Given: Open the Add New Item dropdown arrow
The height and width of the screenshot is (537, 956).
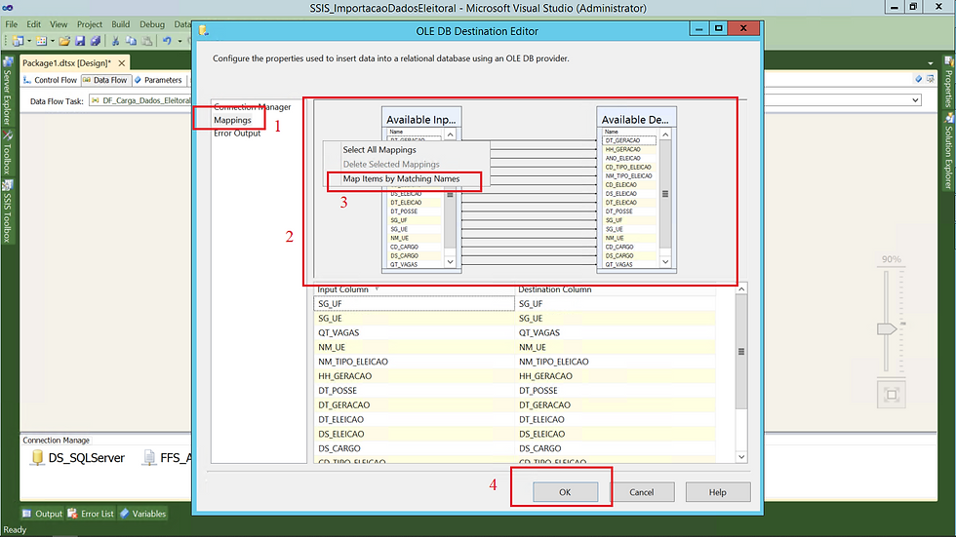Looking at the screenshot, I should pos(53,41).
